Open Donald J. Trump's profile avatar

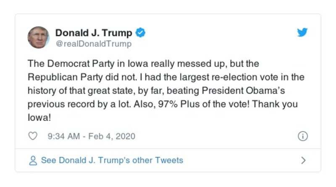39,37
